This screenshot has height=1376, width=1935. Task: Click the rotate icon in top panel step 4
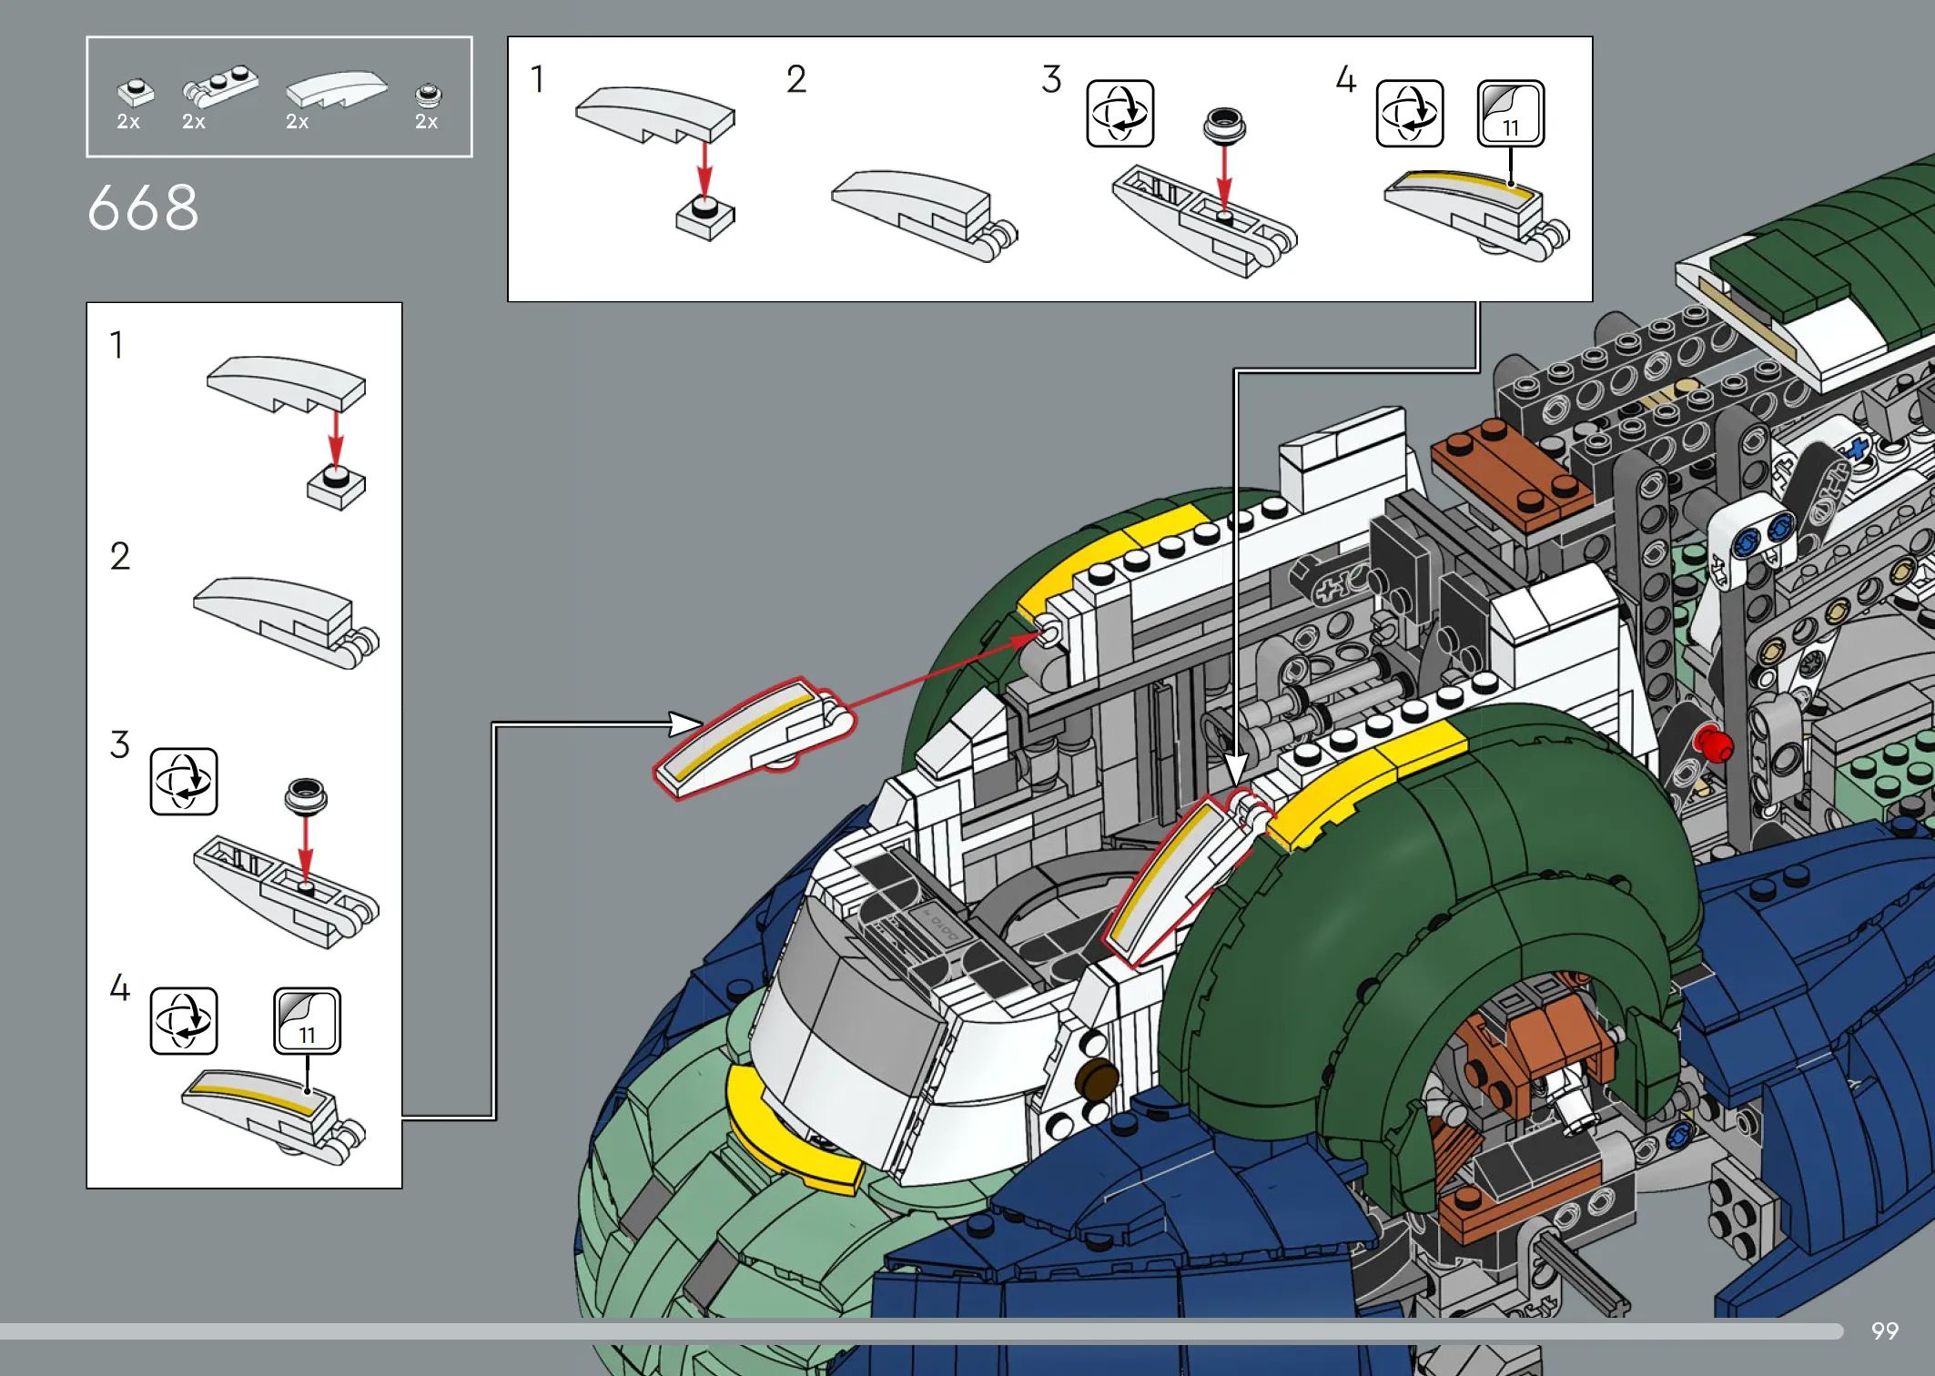point(1410,114)
